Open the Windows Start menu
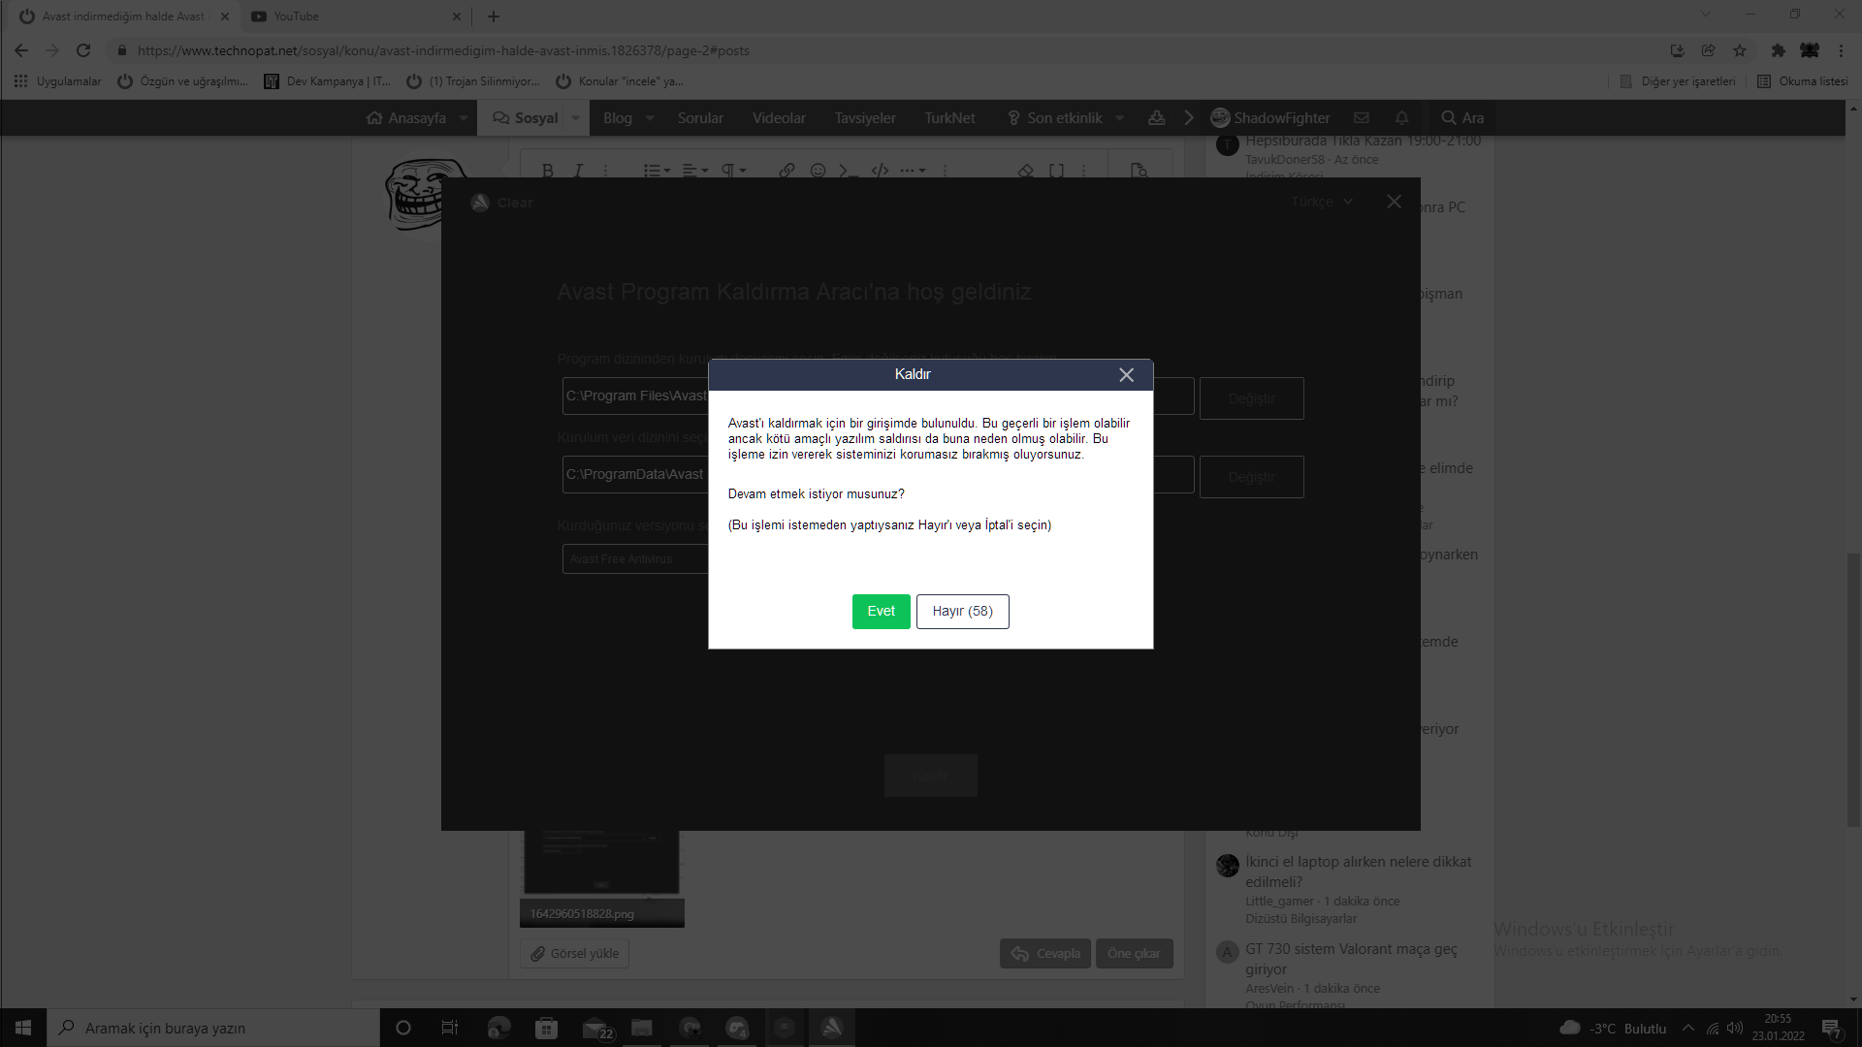1862x1047 pixels. click(x=23, y=1028)
